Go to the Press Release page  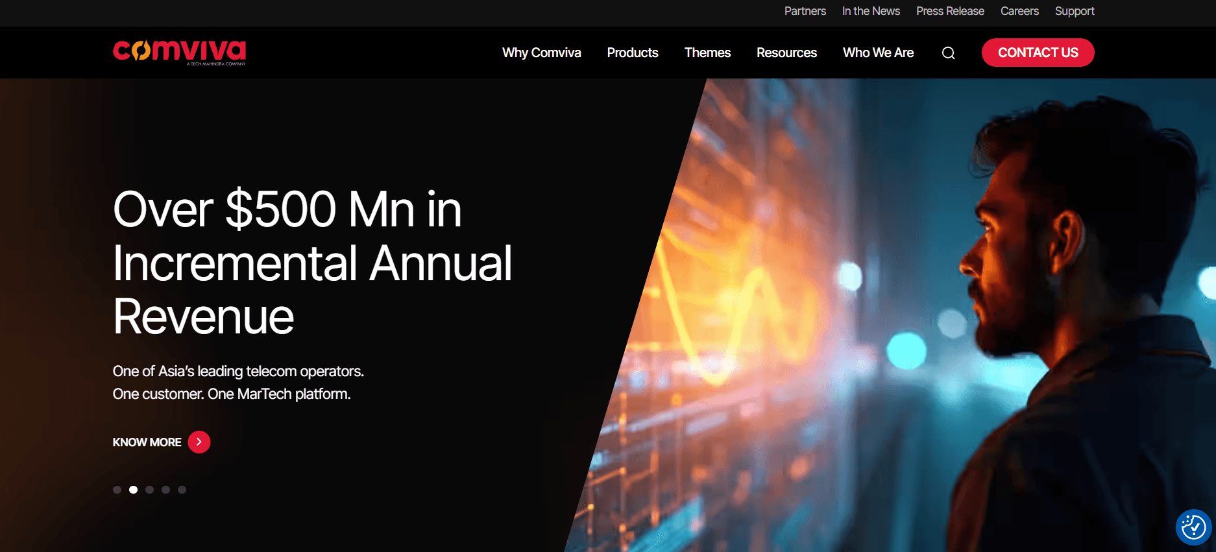pos(950,11)
